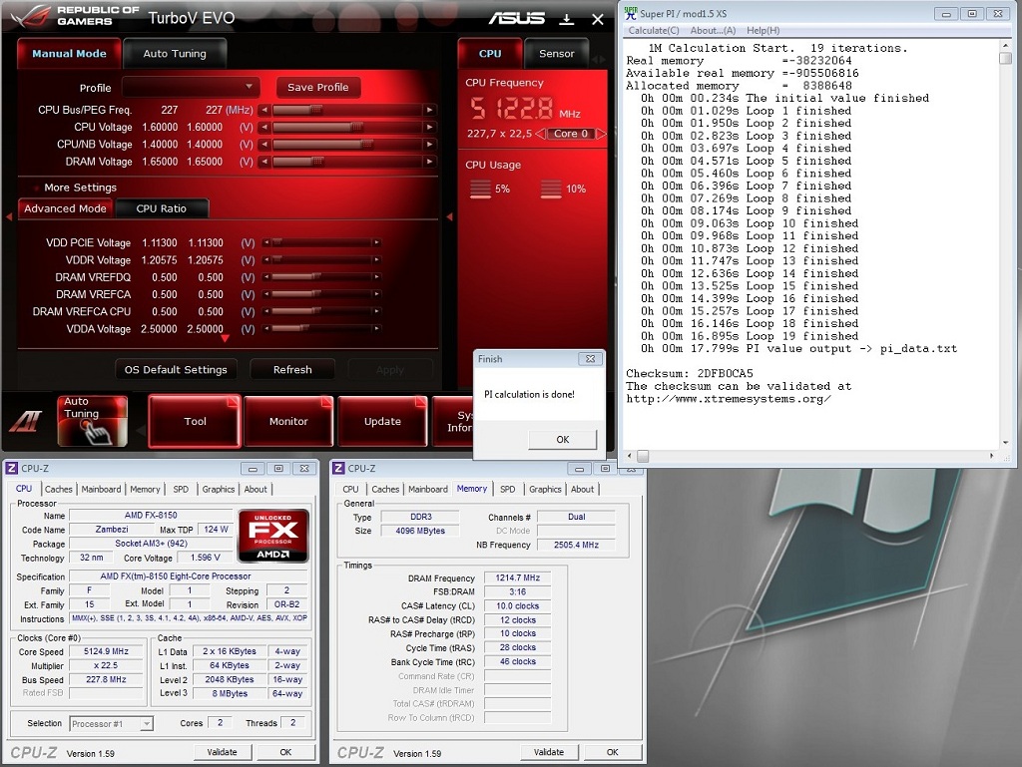This screenshot has height=767, width=1022.
Task: Click the Tool button
Action: [x=195, y=421]
